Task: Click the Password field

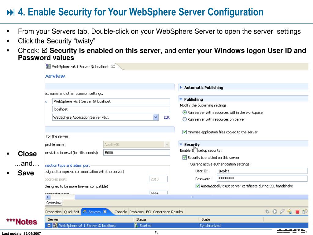Action: (x=262, y=179)
